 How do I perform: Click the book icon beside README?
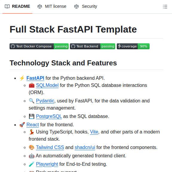7,7
